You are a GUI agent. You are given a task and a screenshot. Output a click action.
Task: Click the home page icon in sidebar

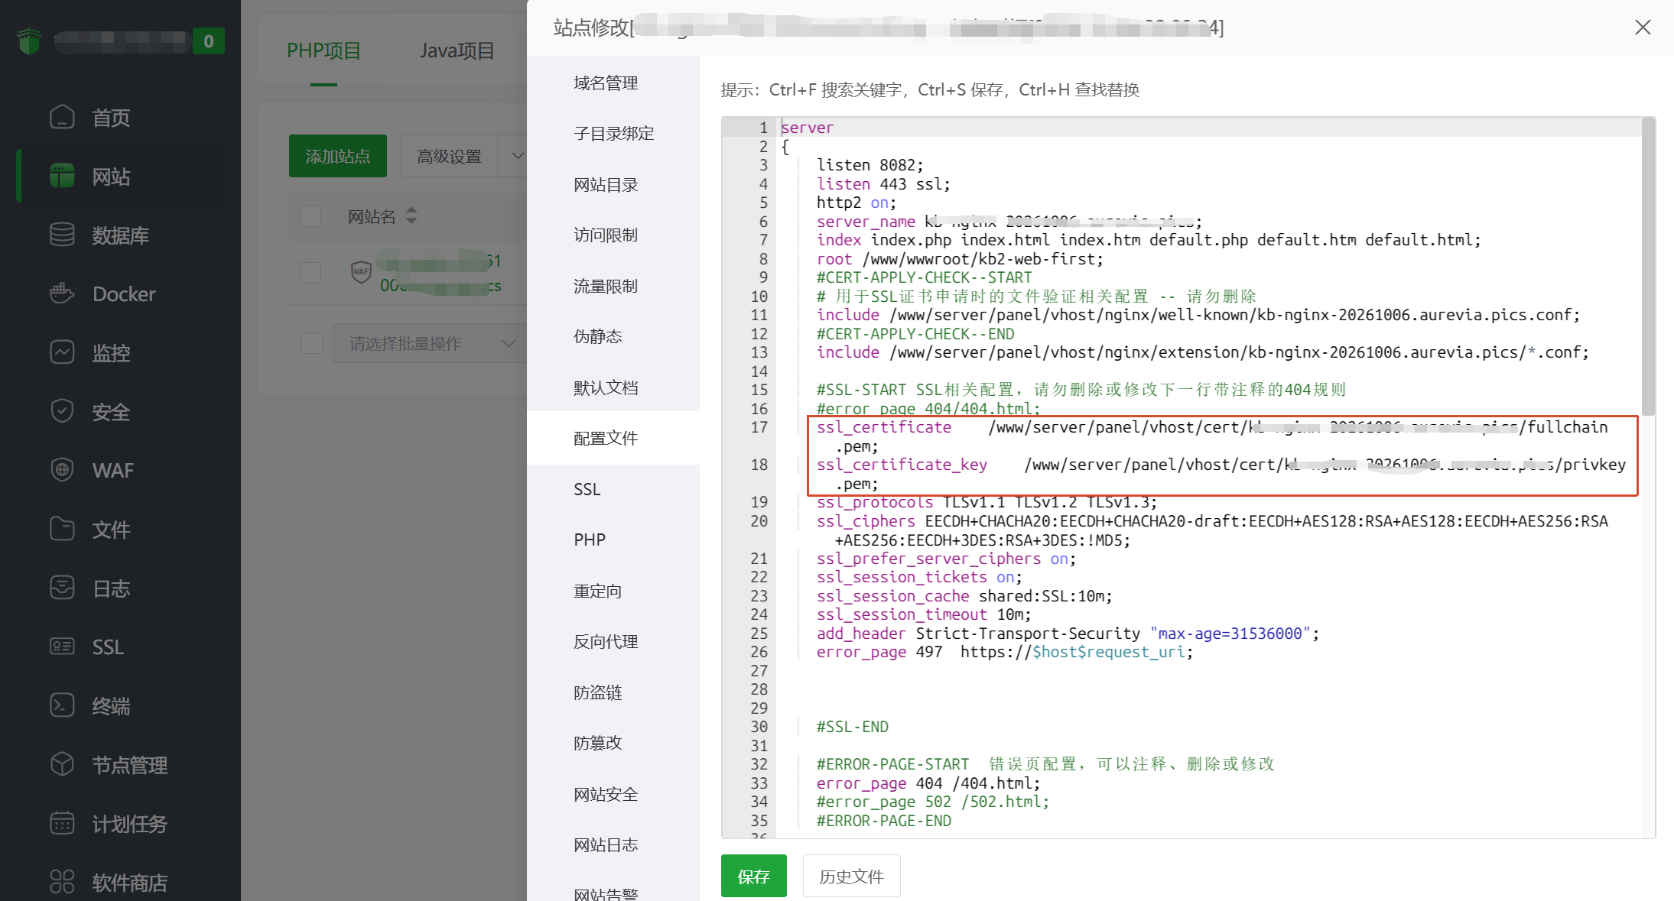(x=62, y=118)
